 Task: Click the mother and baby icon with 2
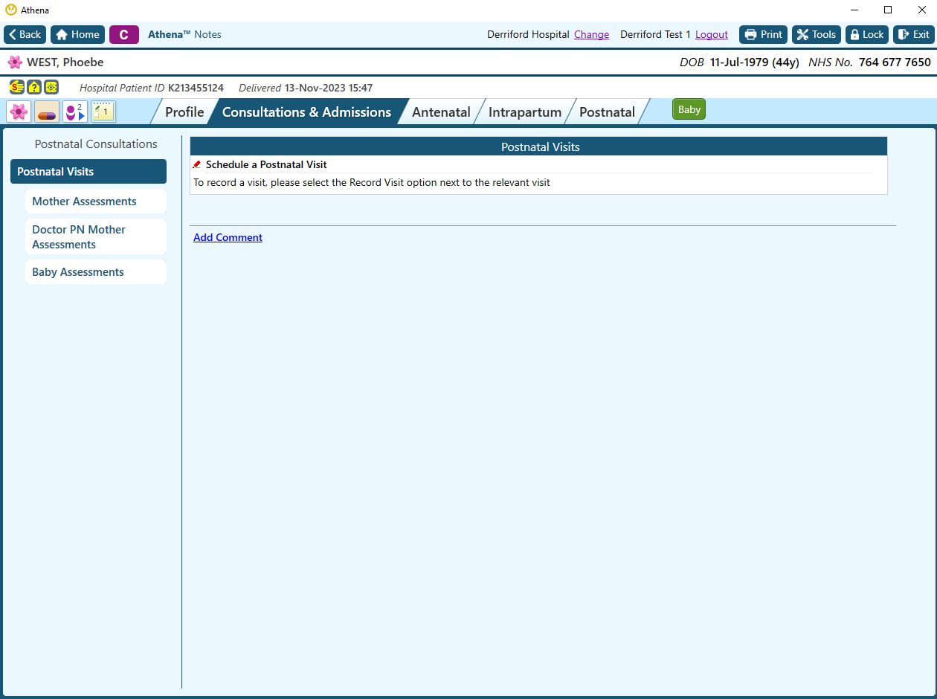point(75,112)
